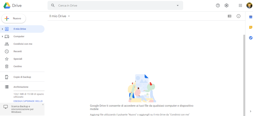Screen dimensions: 253x116
Task: Select Il mio Drive in sidebar
Action: [22, 29]
